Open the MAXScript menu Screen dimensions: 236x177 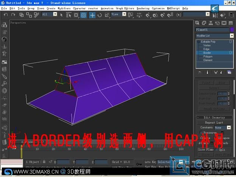coord(173,8)
